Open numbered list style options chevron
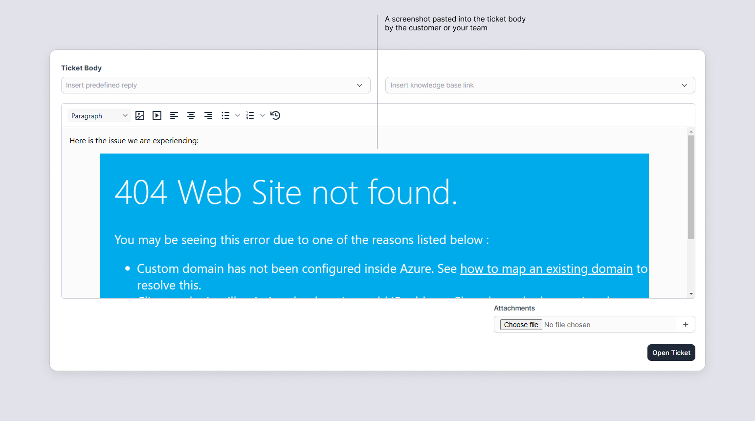The width and height of the screenshot is (755, 421). point(263,115)
